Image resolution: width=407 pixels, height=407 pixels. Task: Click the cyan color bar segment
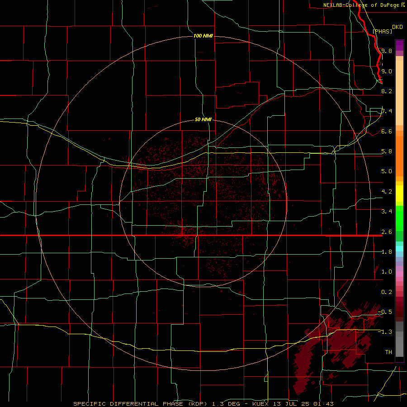[399, 249]
